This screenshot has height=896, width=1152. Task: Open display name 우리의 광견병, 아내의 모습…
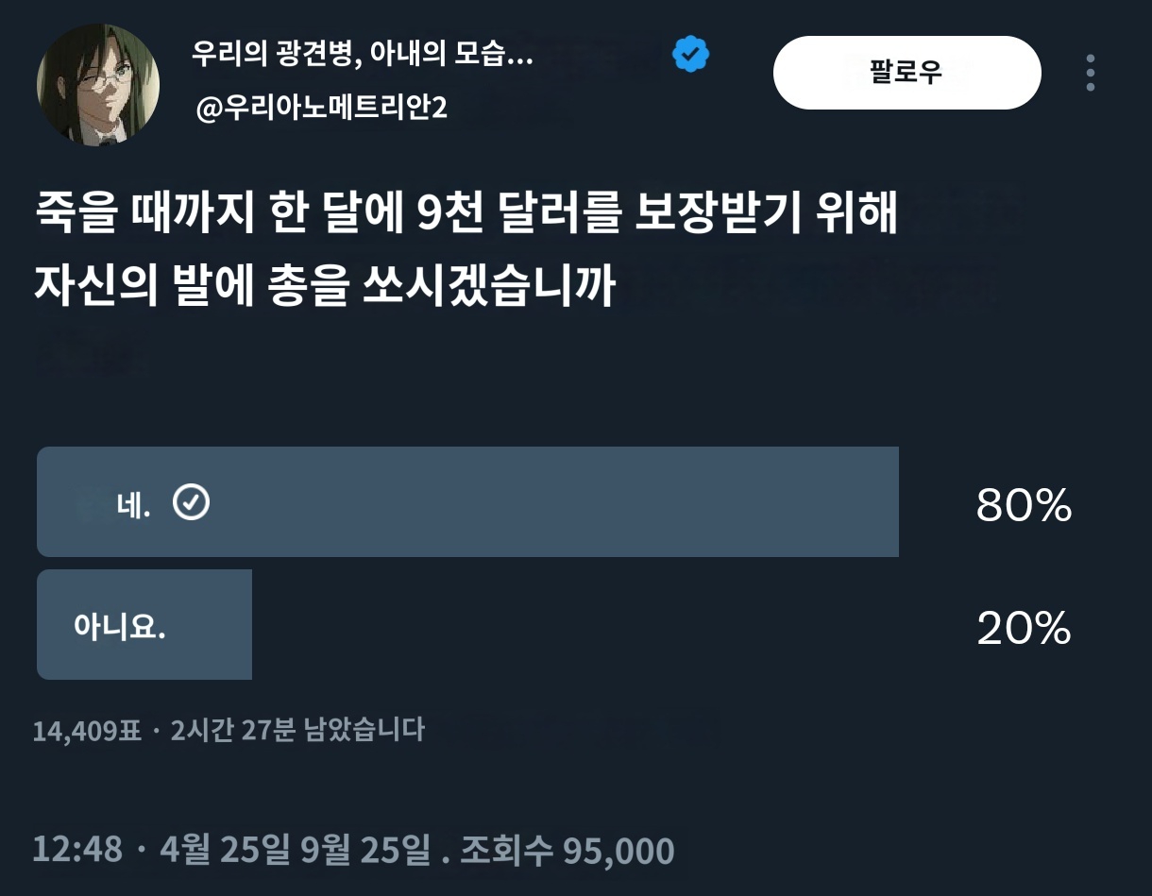[362, 53]
